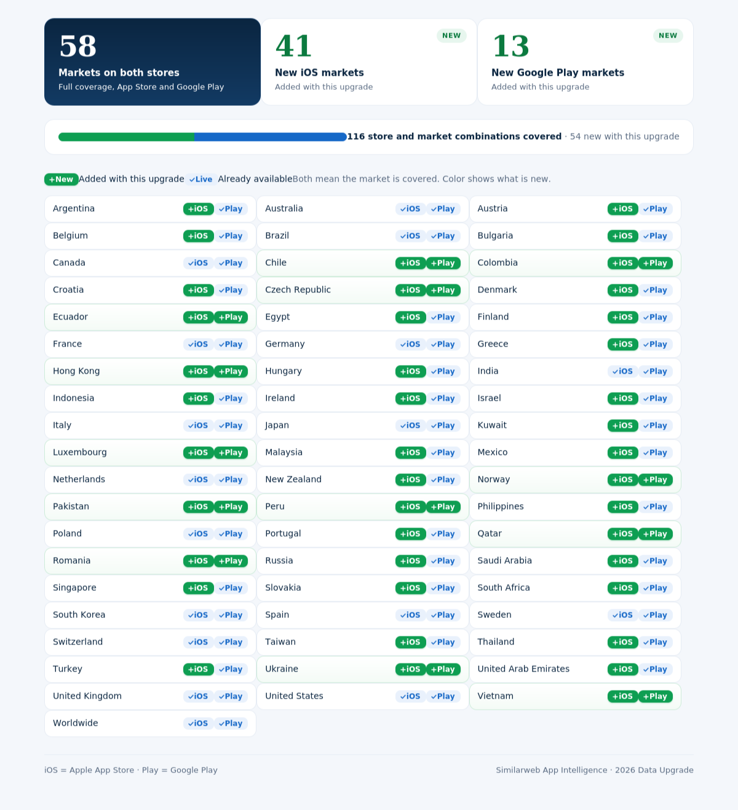Click the large number 58
This screenshot has width=738, height=810.
[78, 47]
